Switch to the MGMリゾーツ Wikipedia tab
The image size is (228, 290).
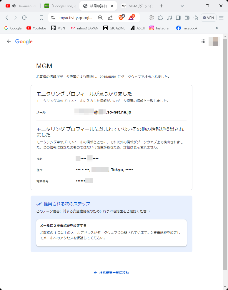(x=137, y=6)
